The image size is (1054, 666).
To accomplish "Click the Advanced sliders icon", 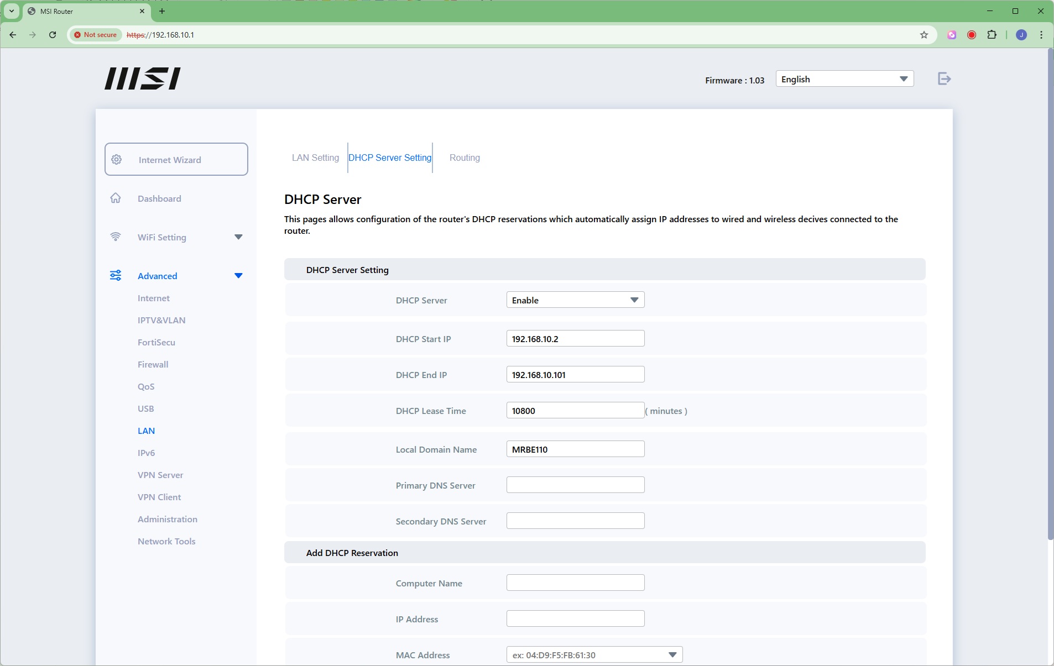I will coord(116,276).
